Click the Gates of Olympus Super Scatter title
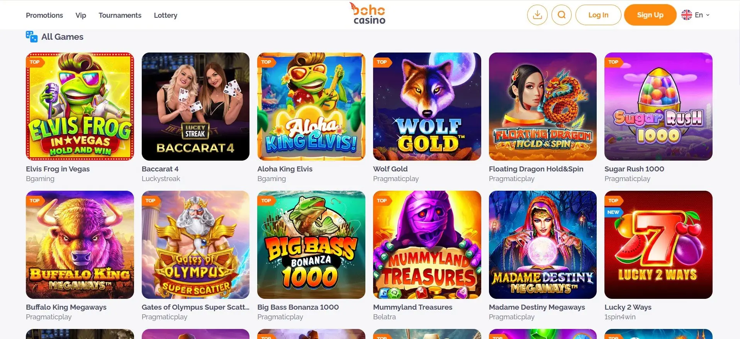740x339 pixels. coord(195,307)
